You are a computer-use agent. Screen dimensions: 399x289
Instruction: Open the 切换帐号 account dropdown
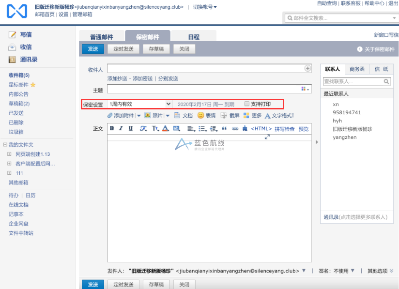coord(205,7)
